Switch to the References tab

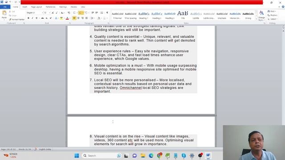pos(50,7)
